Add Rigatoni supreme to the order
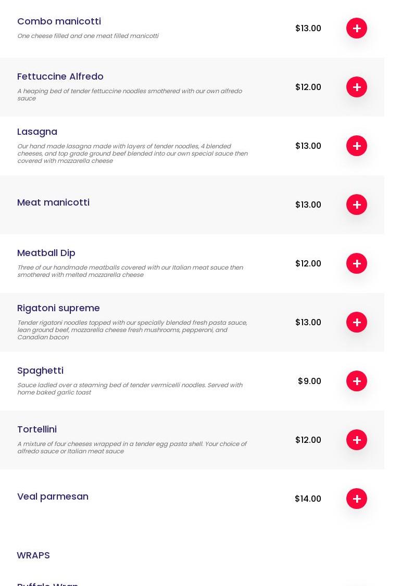The image size is (401, 586). coord(357,322)
